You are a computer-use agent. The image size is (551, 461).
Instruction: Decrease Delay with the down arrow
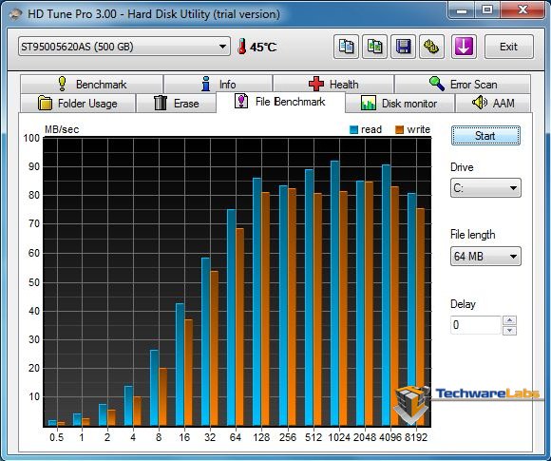(x=509, y=330)
